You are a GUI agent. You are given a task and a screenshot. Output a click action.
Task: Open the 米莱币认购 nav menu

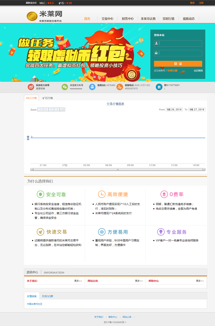[x=148, y=19]
